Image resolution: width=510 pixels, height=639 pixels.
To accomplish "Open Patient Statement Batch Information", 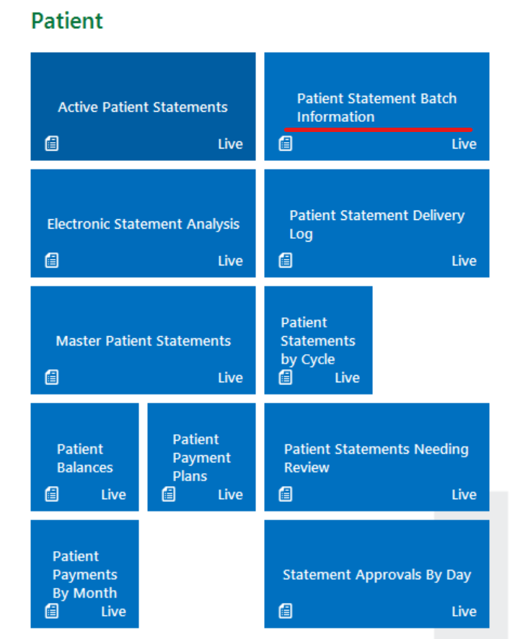I will coord(377,107).
